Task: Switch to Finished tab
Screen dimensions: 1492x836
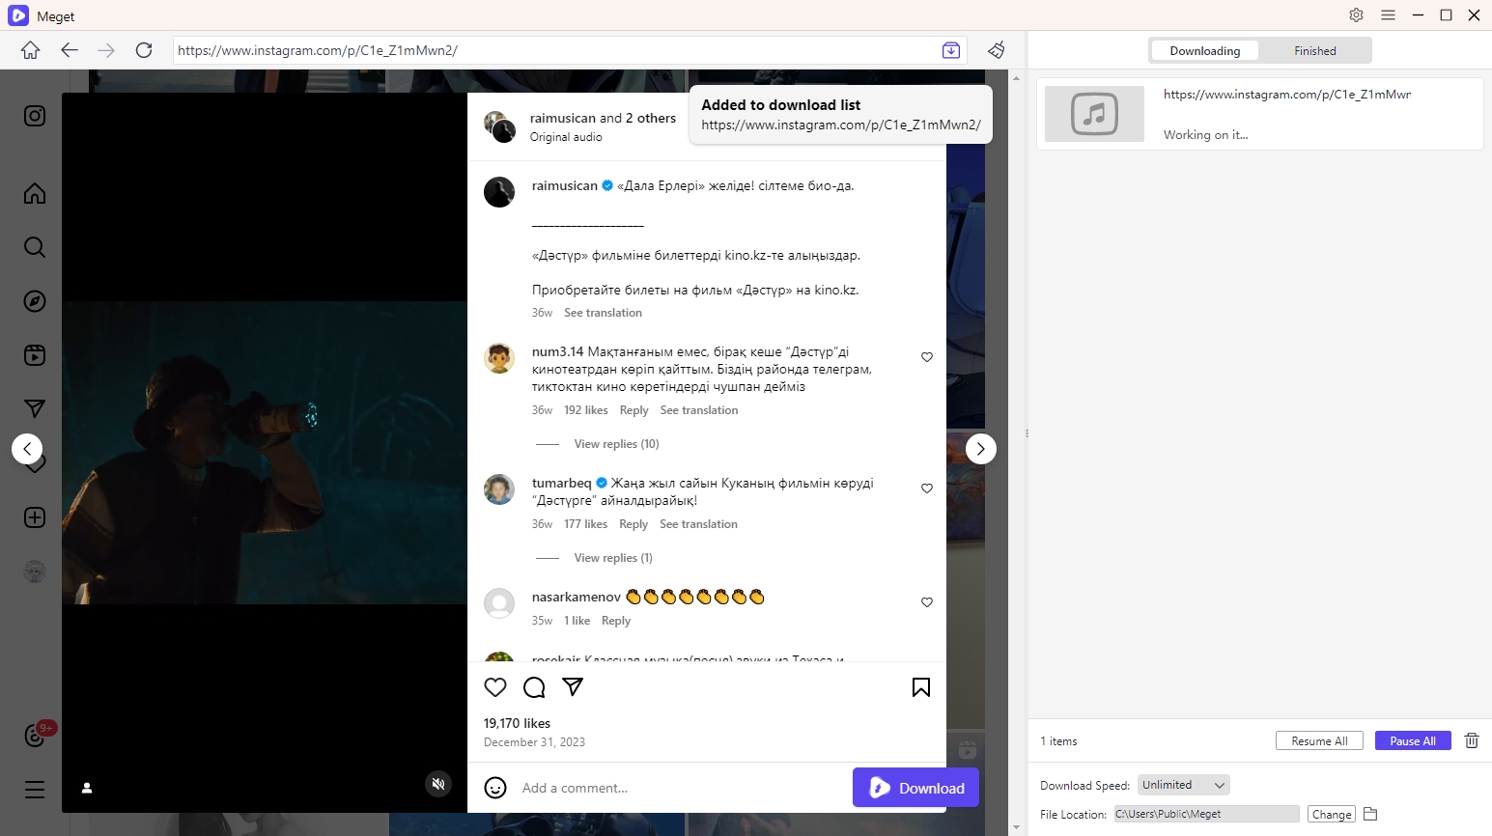Action: pyautogui.click(x=1315, y=51)
